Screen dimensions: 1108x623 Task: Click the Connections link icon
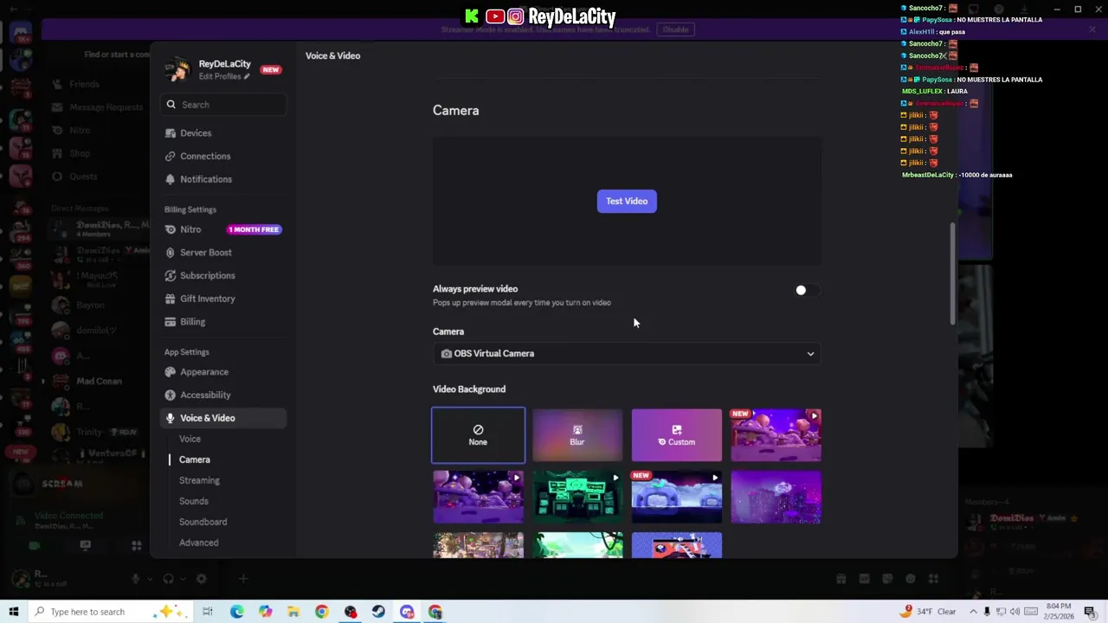click(171, 157)
